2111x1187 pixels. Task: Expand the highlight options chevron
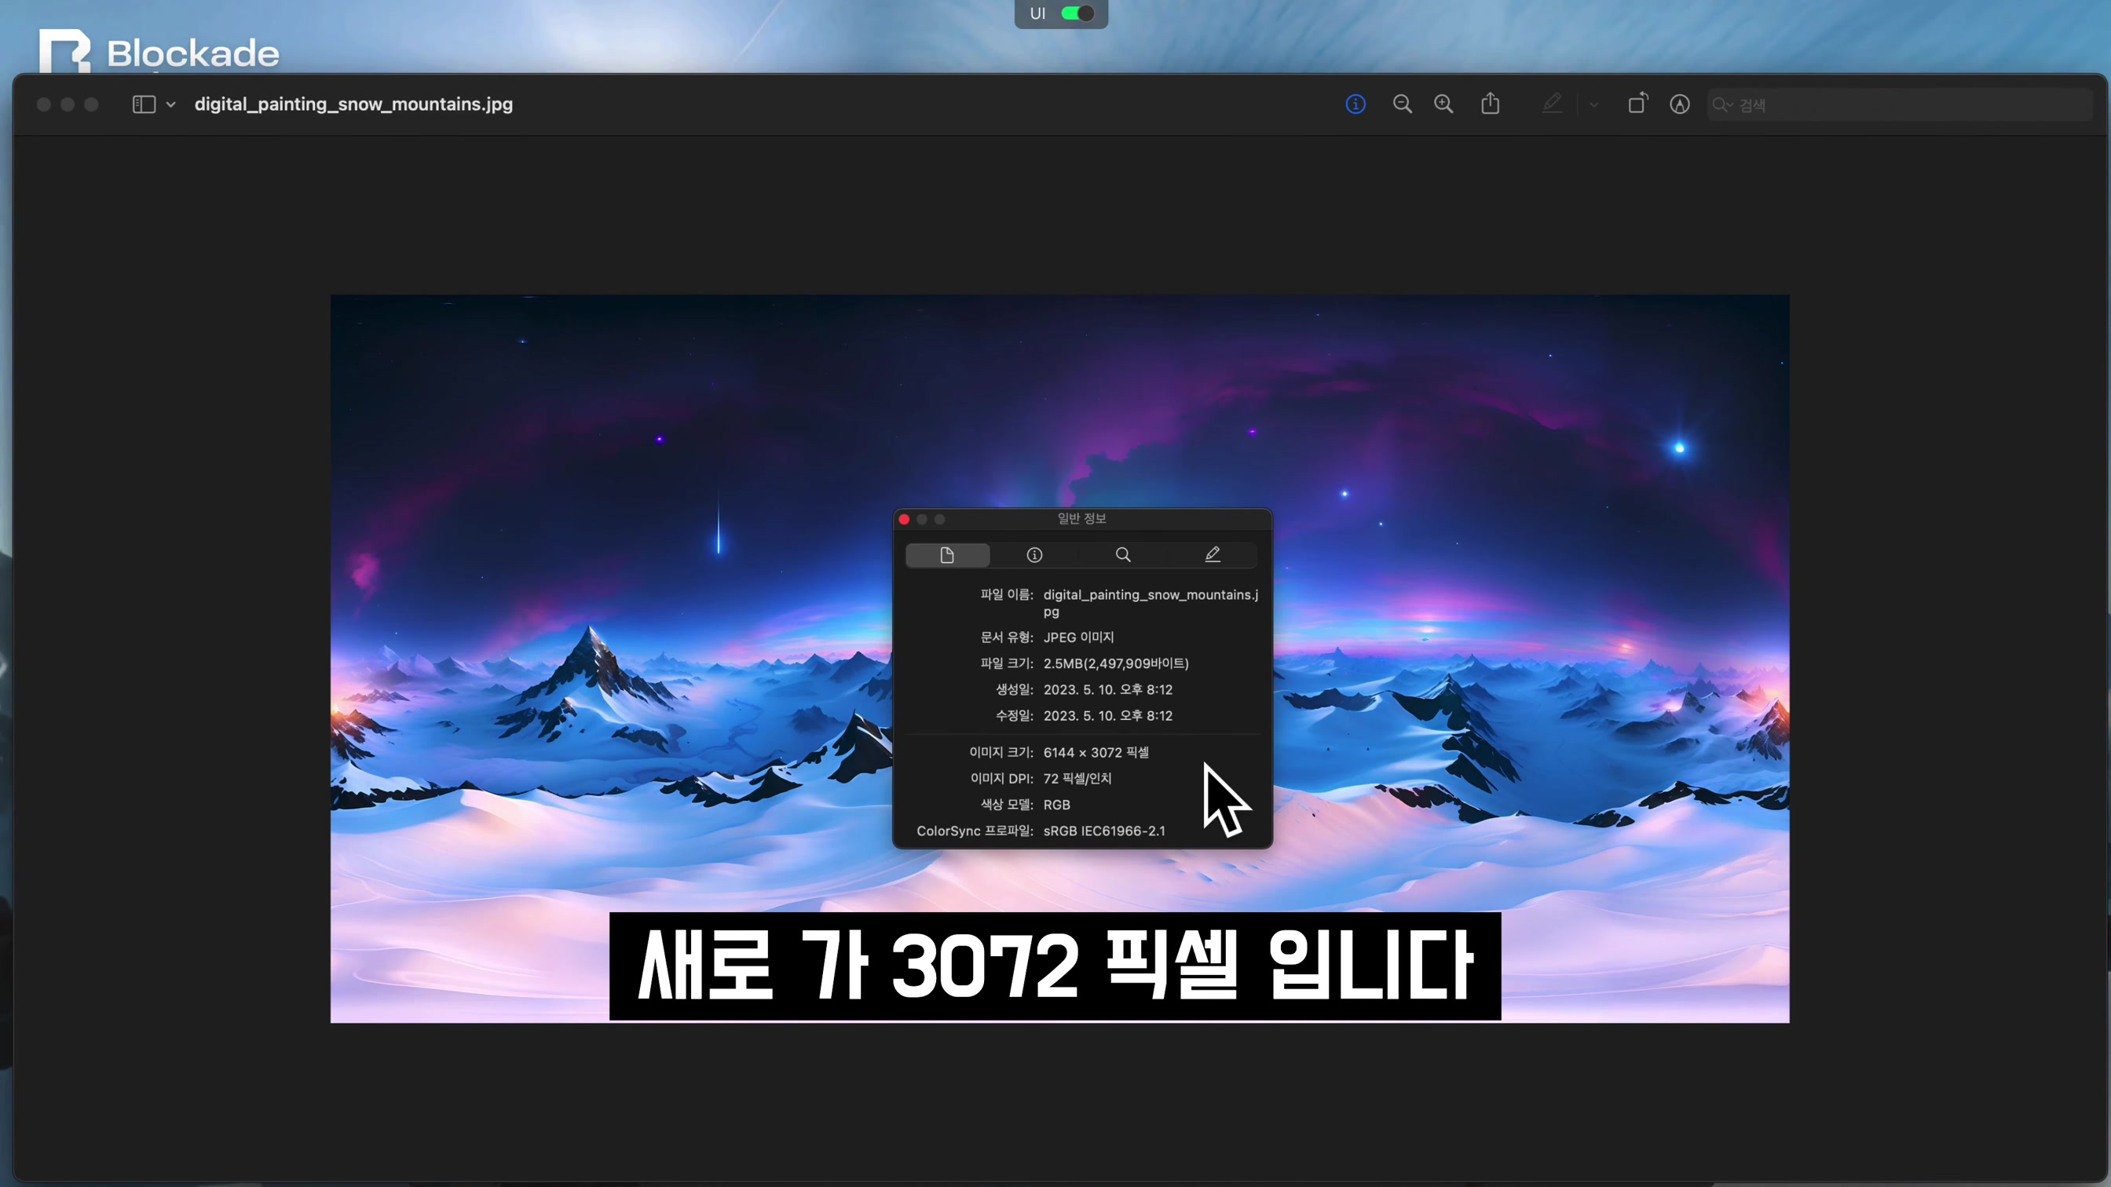[1593, 105]
